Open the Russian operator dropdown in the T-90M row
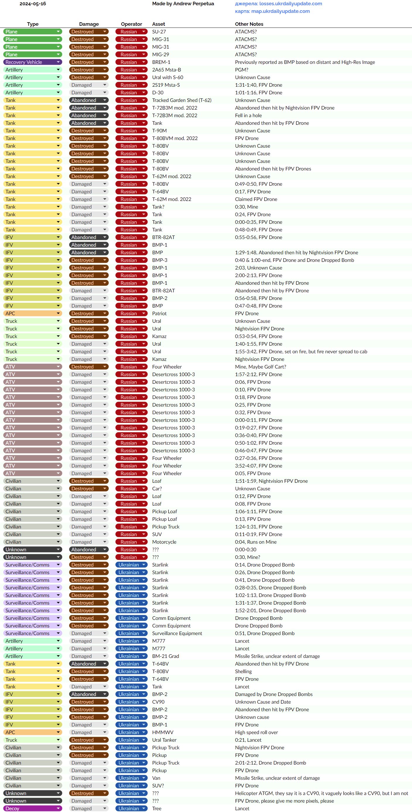Image resolution: width=412 pixels, height=812 pixels. pyautogui.click(x=131, y=131)
